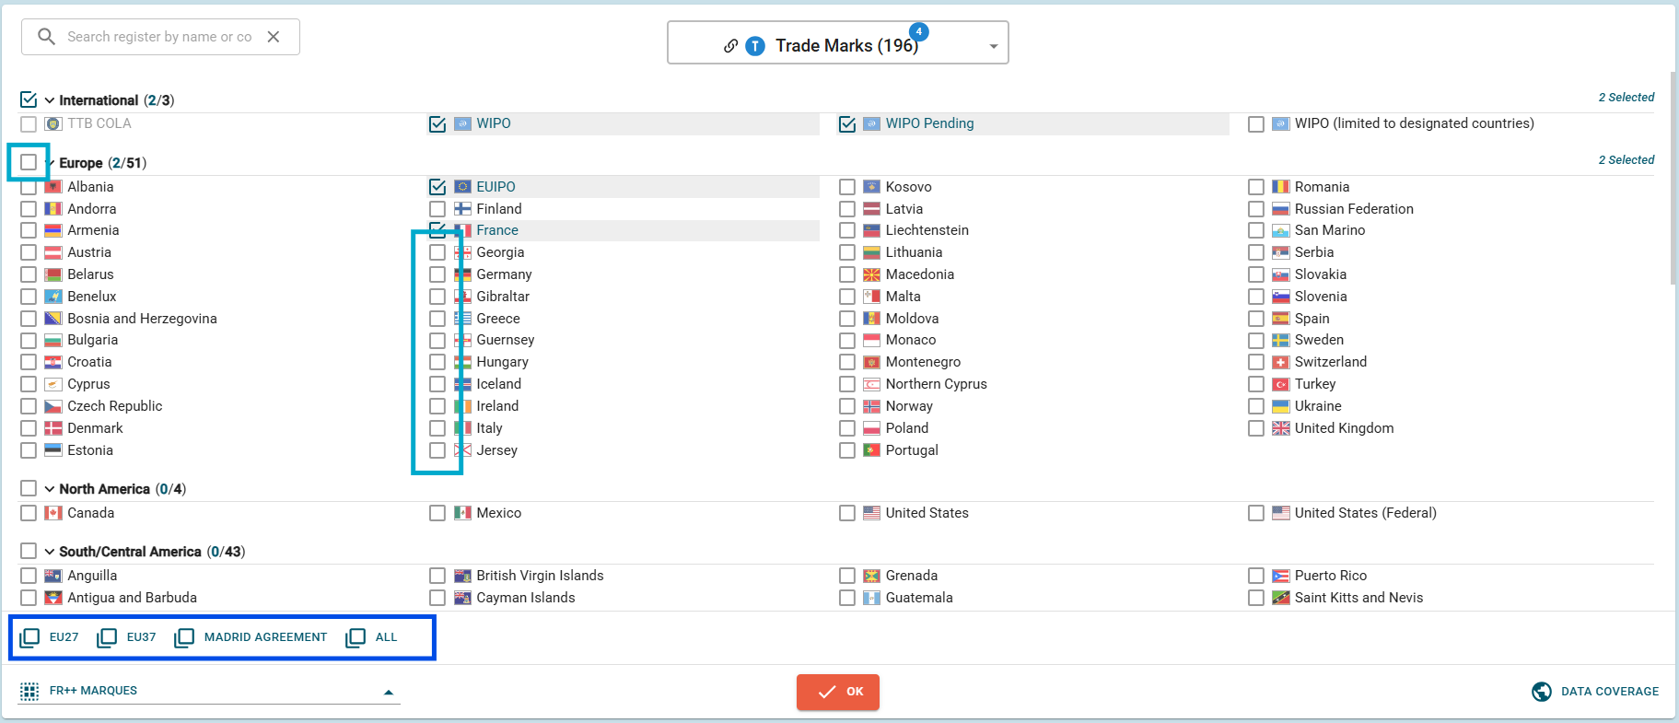Check the United Kingdom checkbox

point(1256,428)
